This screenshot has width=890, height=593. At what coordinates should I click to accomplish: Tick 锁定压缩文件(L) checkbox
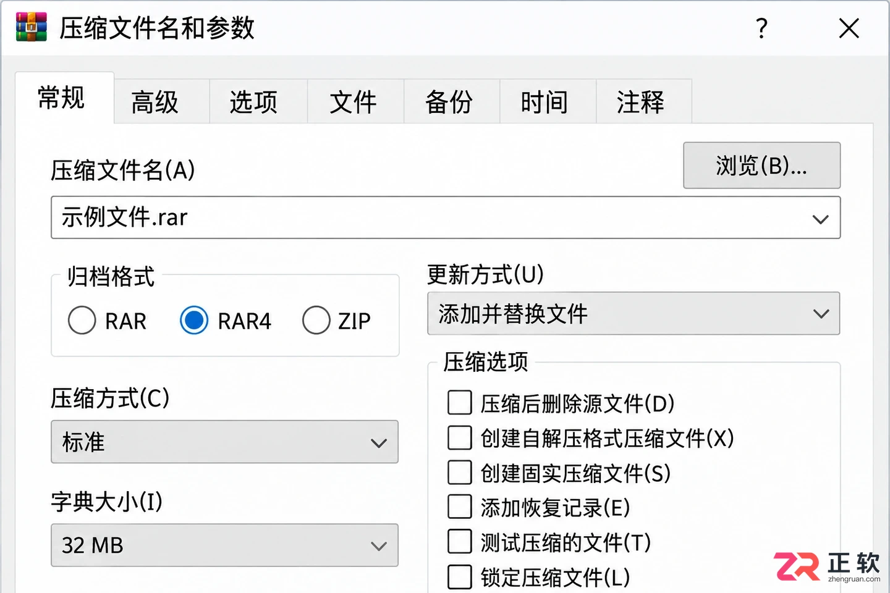pos(460,577)
